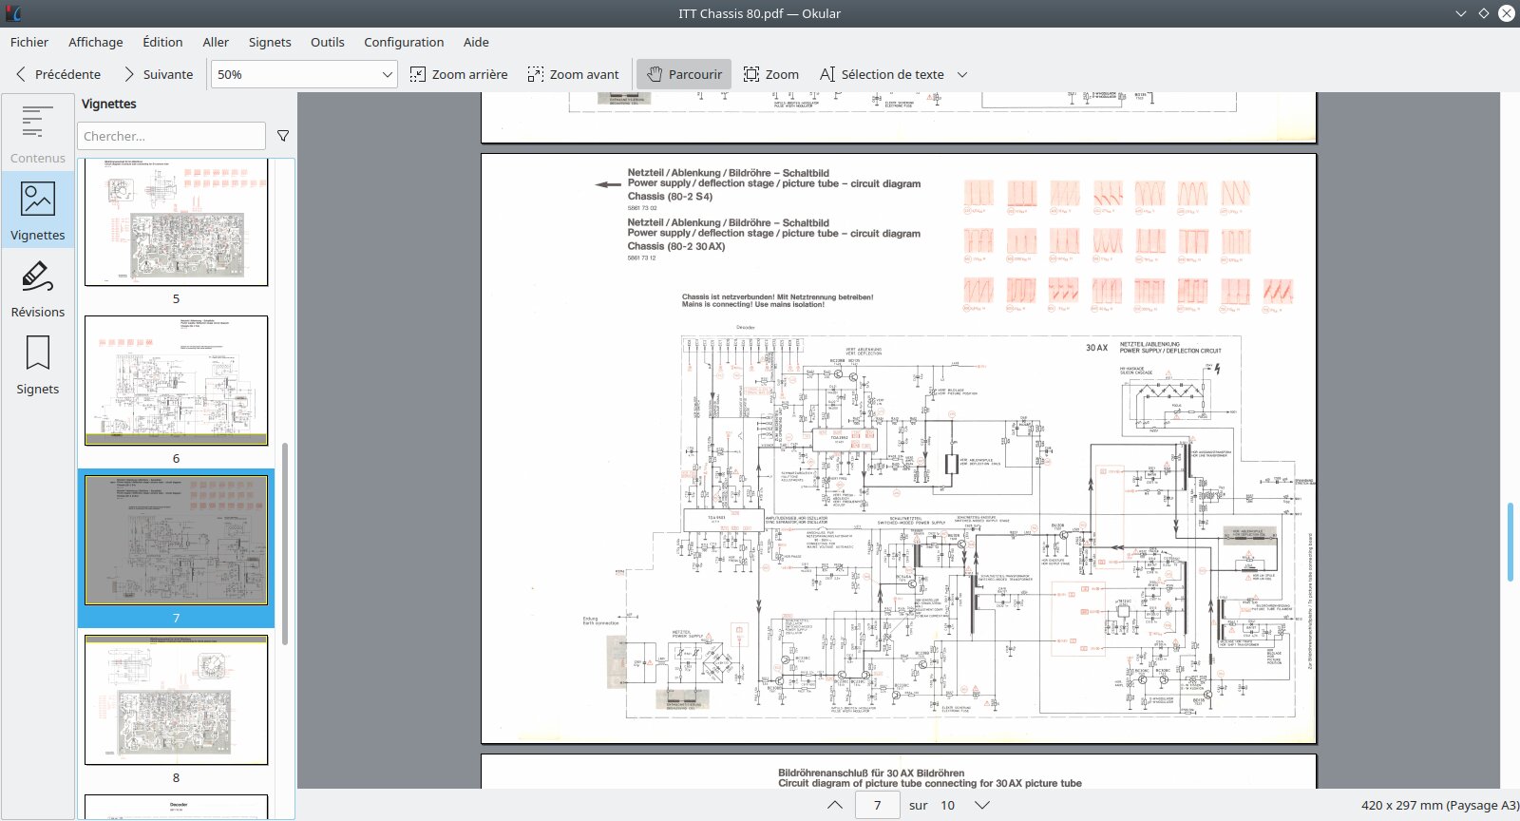This screenshot has height=821, width=1520.
Task: Open the Fichier menu
Action: click(29, 42)
